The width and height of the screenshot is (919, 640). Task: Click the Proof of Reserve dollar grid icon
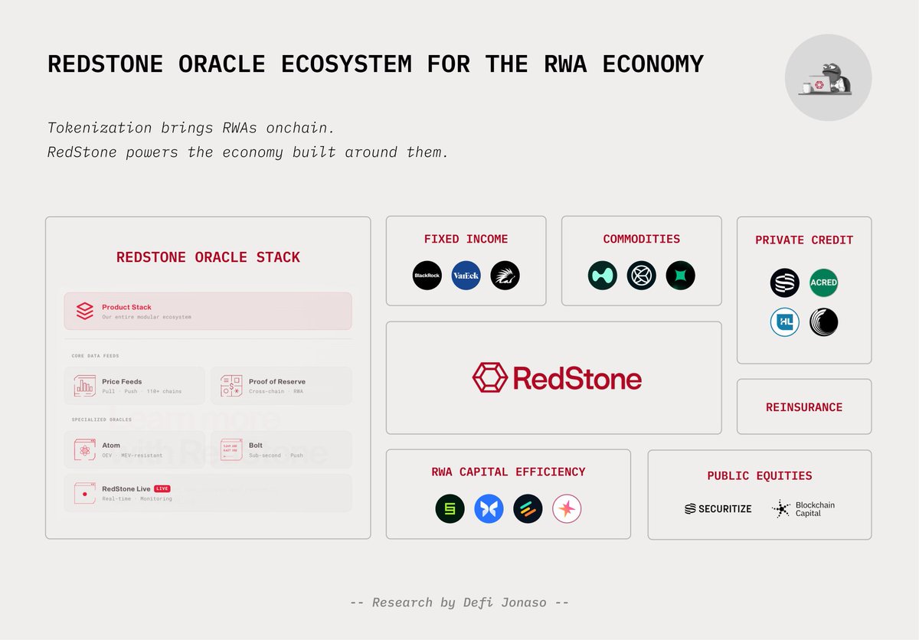click(231, 386)
